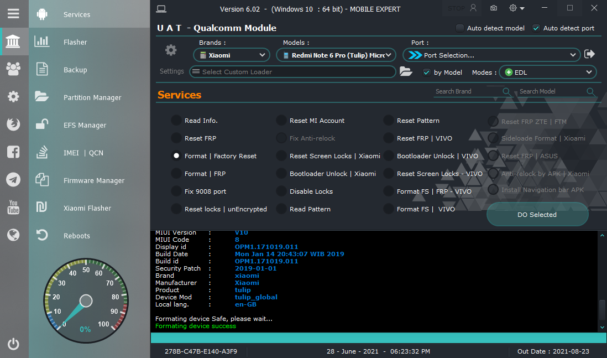Viewport: 607px width, 358px height.
Task: Click the 0% speedometer gauge
Action: coord(86,300)
